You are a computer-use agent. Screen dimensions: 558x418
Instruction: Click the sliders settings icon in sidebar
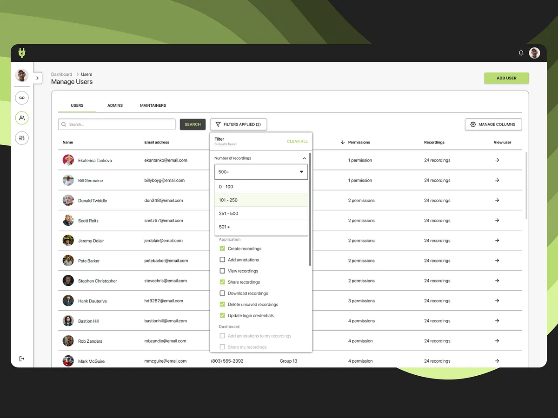pyautogui.click(x=21, y=138)
